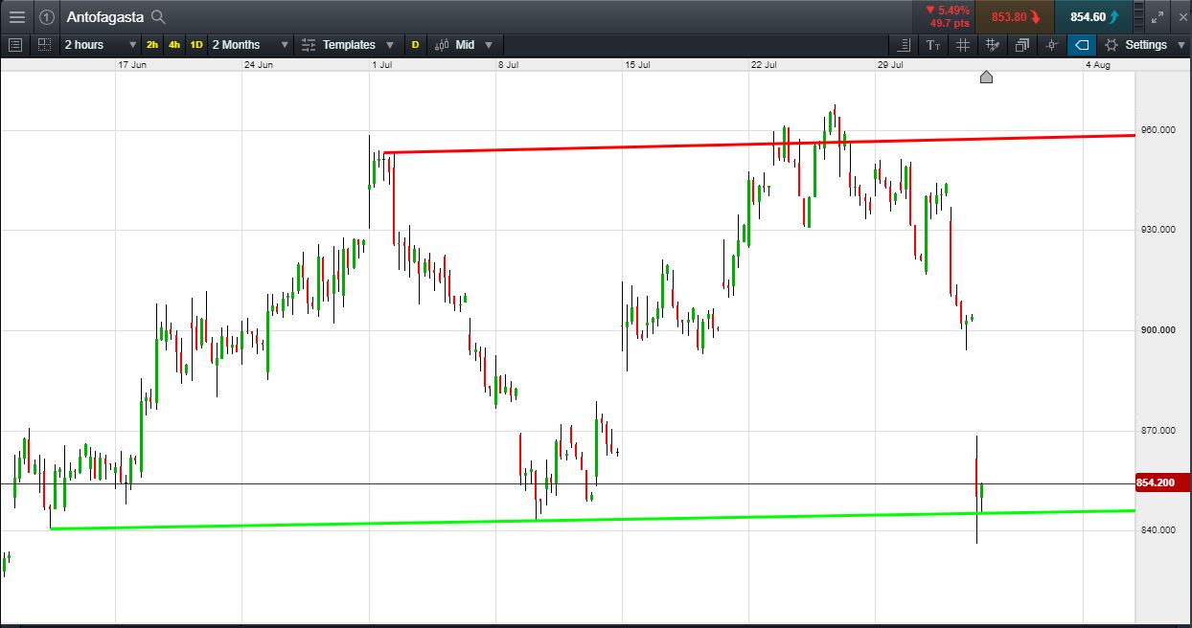Click the overlapping windows compare icon
Viewport: 1192px width, 628px height.
(1022, 44)
